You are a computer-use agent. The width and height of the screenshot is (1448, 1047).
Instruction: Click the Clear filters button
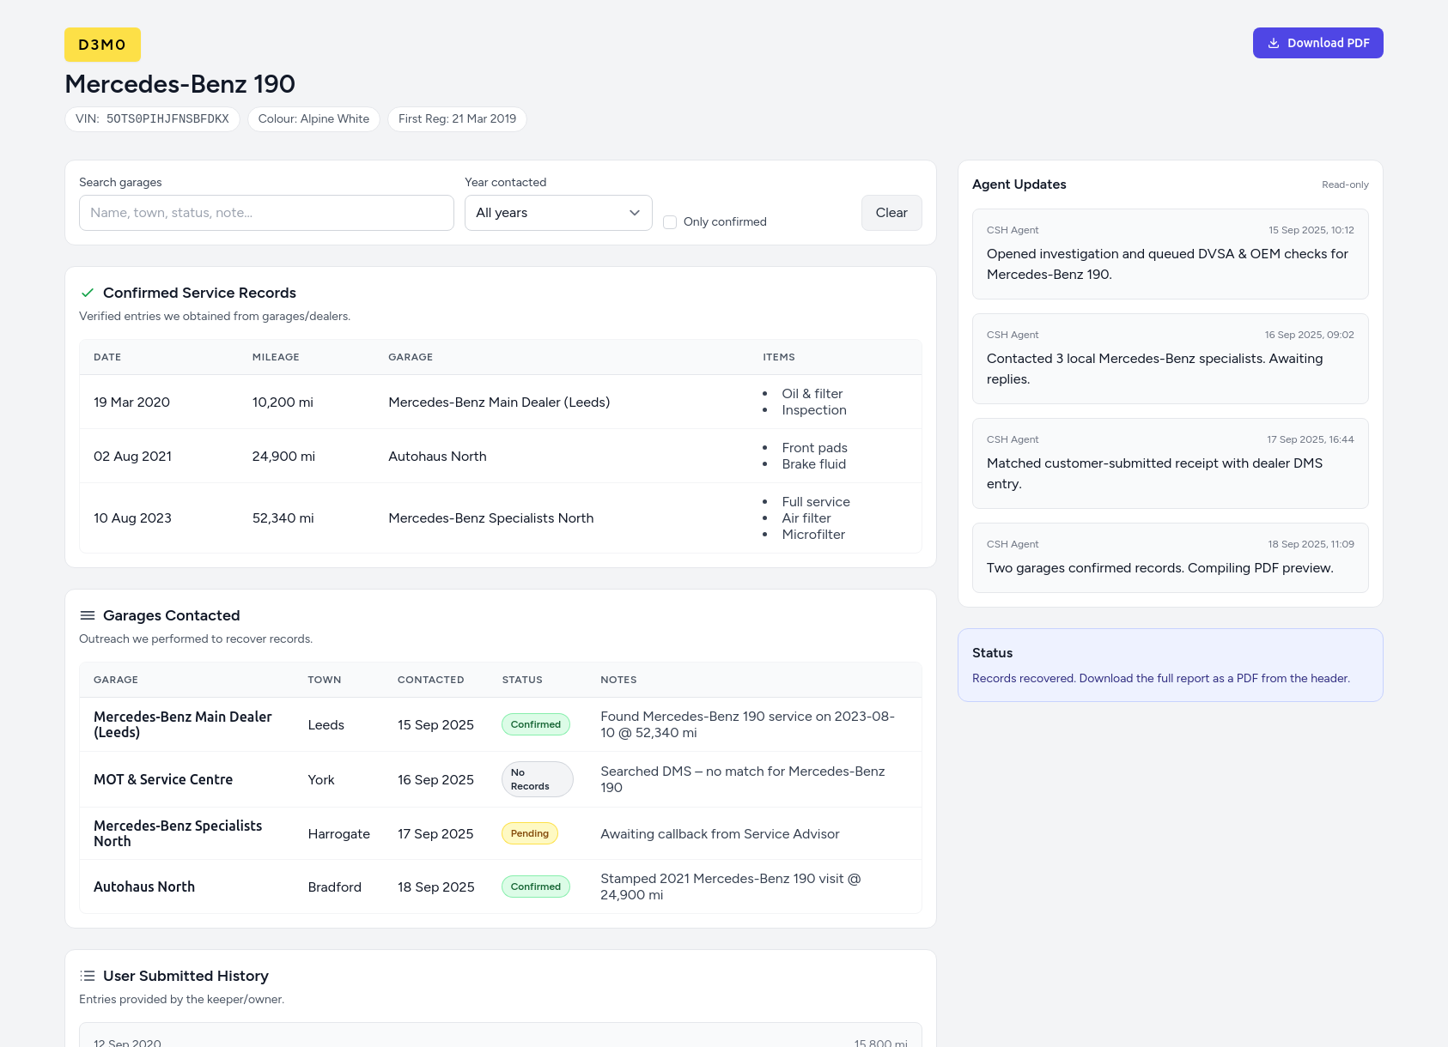point(891,213)
